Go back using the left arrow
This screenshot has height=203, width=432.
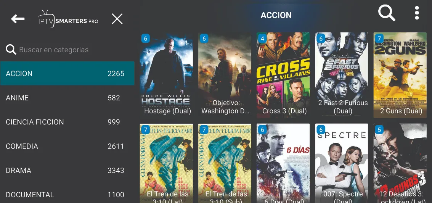tap(18, 19)
